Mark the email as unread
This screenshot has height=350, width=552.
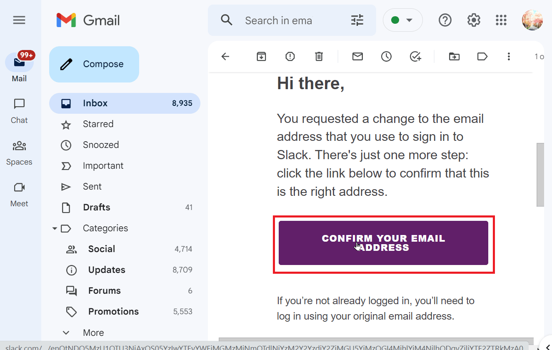click(357, 56)
